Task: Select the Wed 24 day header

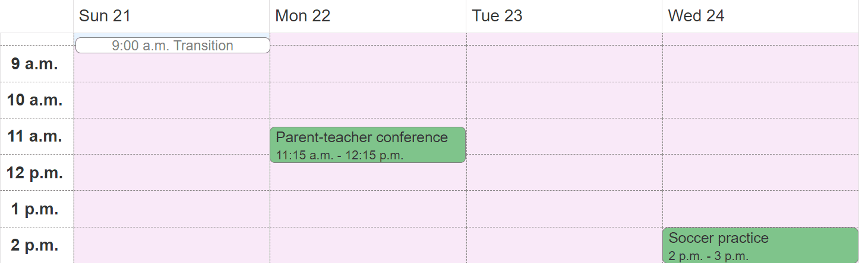Action: pos(696,16)
